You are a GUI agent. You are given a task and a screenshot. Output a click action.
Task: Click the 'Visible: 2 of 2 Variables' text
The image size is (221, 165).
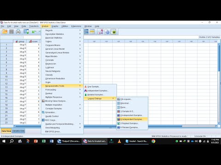(x=209, y=37)
